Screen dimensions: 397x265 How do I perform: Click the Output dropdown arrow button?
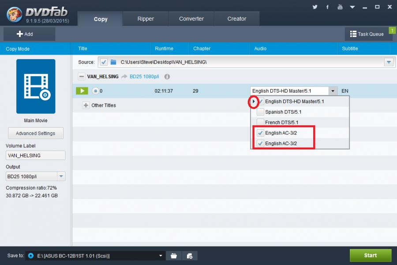[61, 176]
